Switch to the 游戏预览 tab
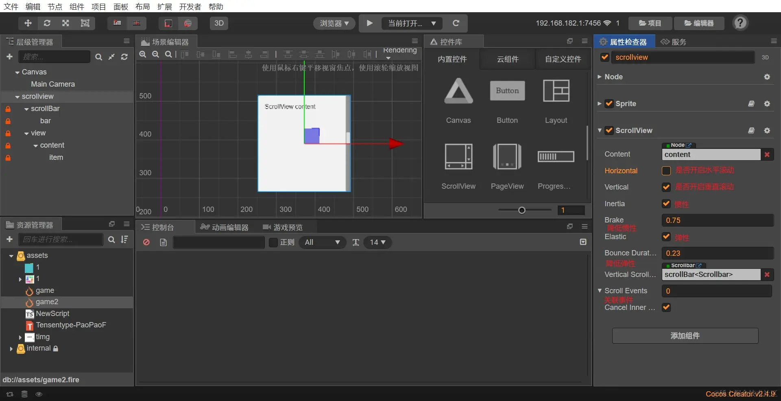This screenshot has width=781, height=401. click(283, 227)
